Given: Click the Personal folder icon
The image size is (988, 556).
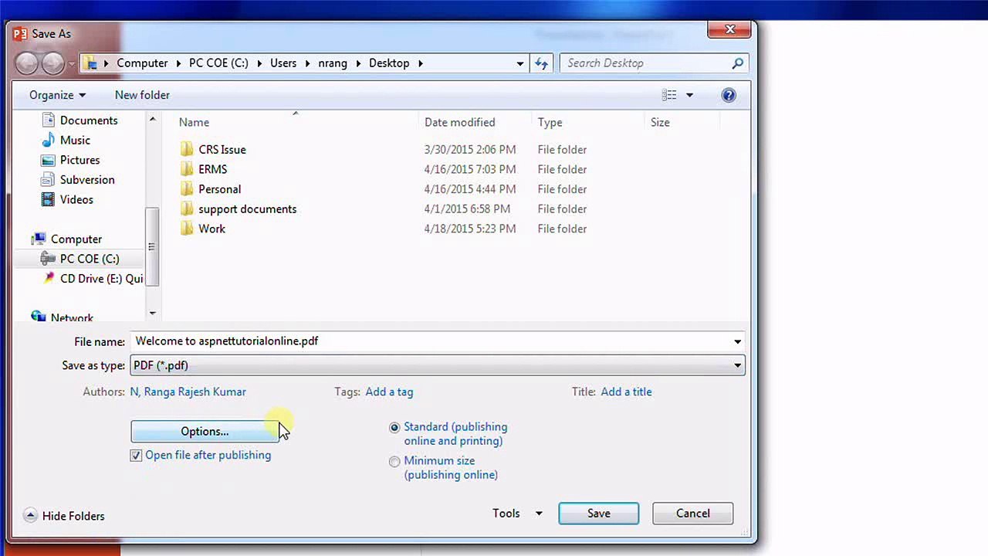Looking at the screenshot, I should coord(187,189).
